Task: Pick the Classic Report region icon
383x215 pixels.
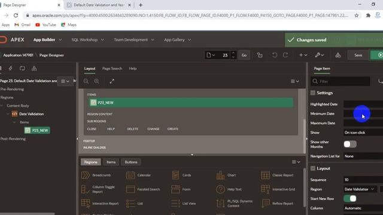Action: pos(265,175)
